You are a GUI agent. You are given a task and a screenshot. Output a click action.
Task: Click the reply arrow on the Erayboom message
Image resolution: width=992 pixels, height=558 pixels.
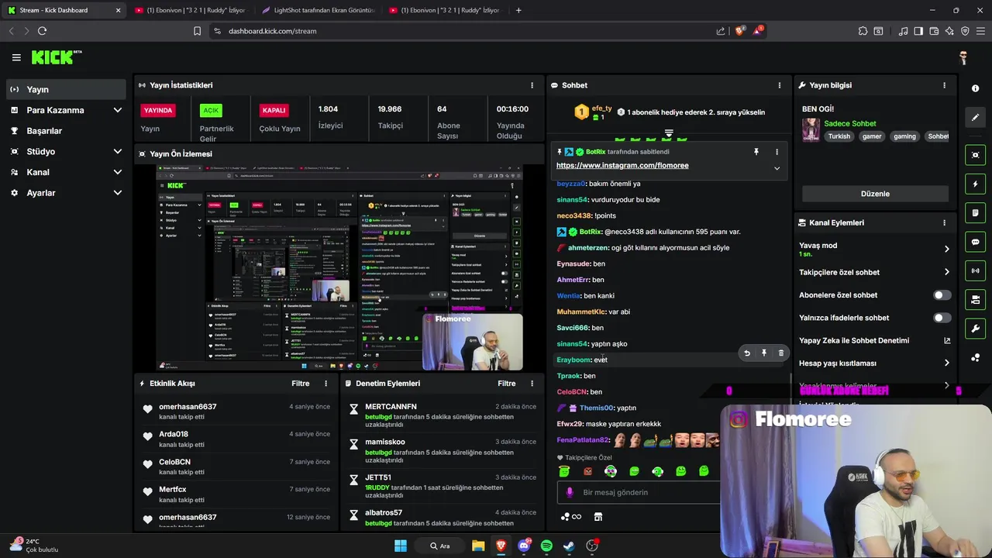click(747, 353)
